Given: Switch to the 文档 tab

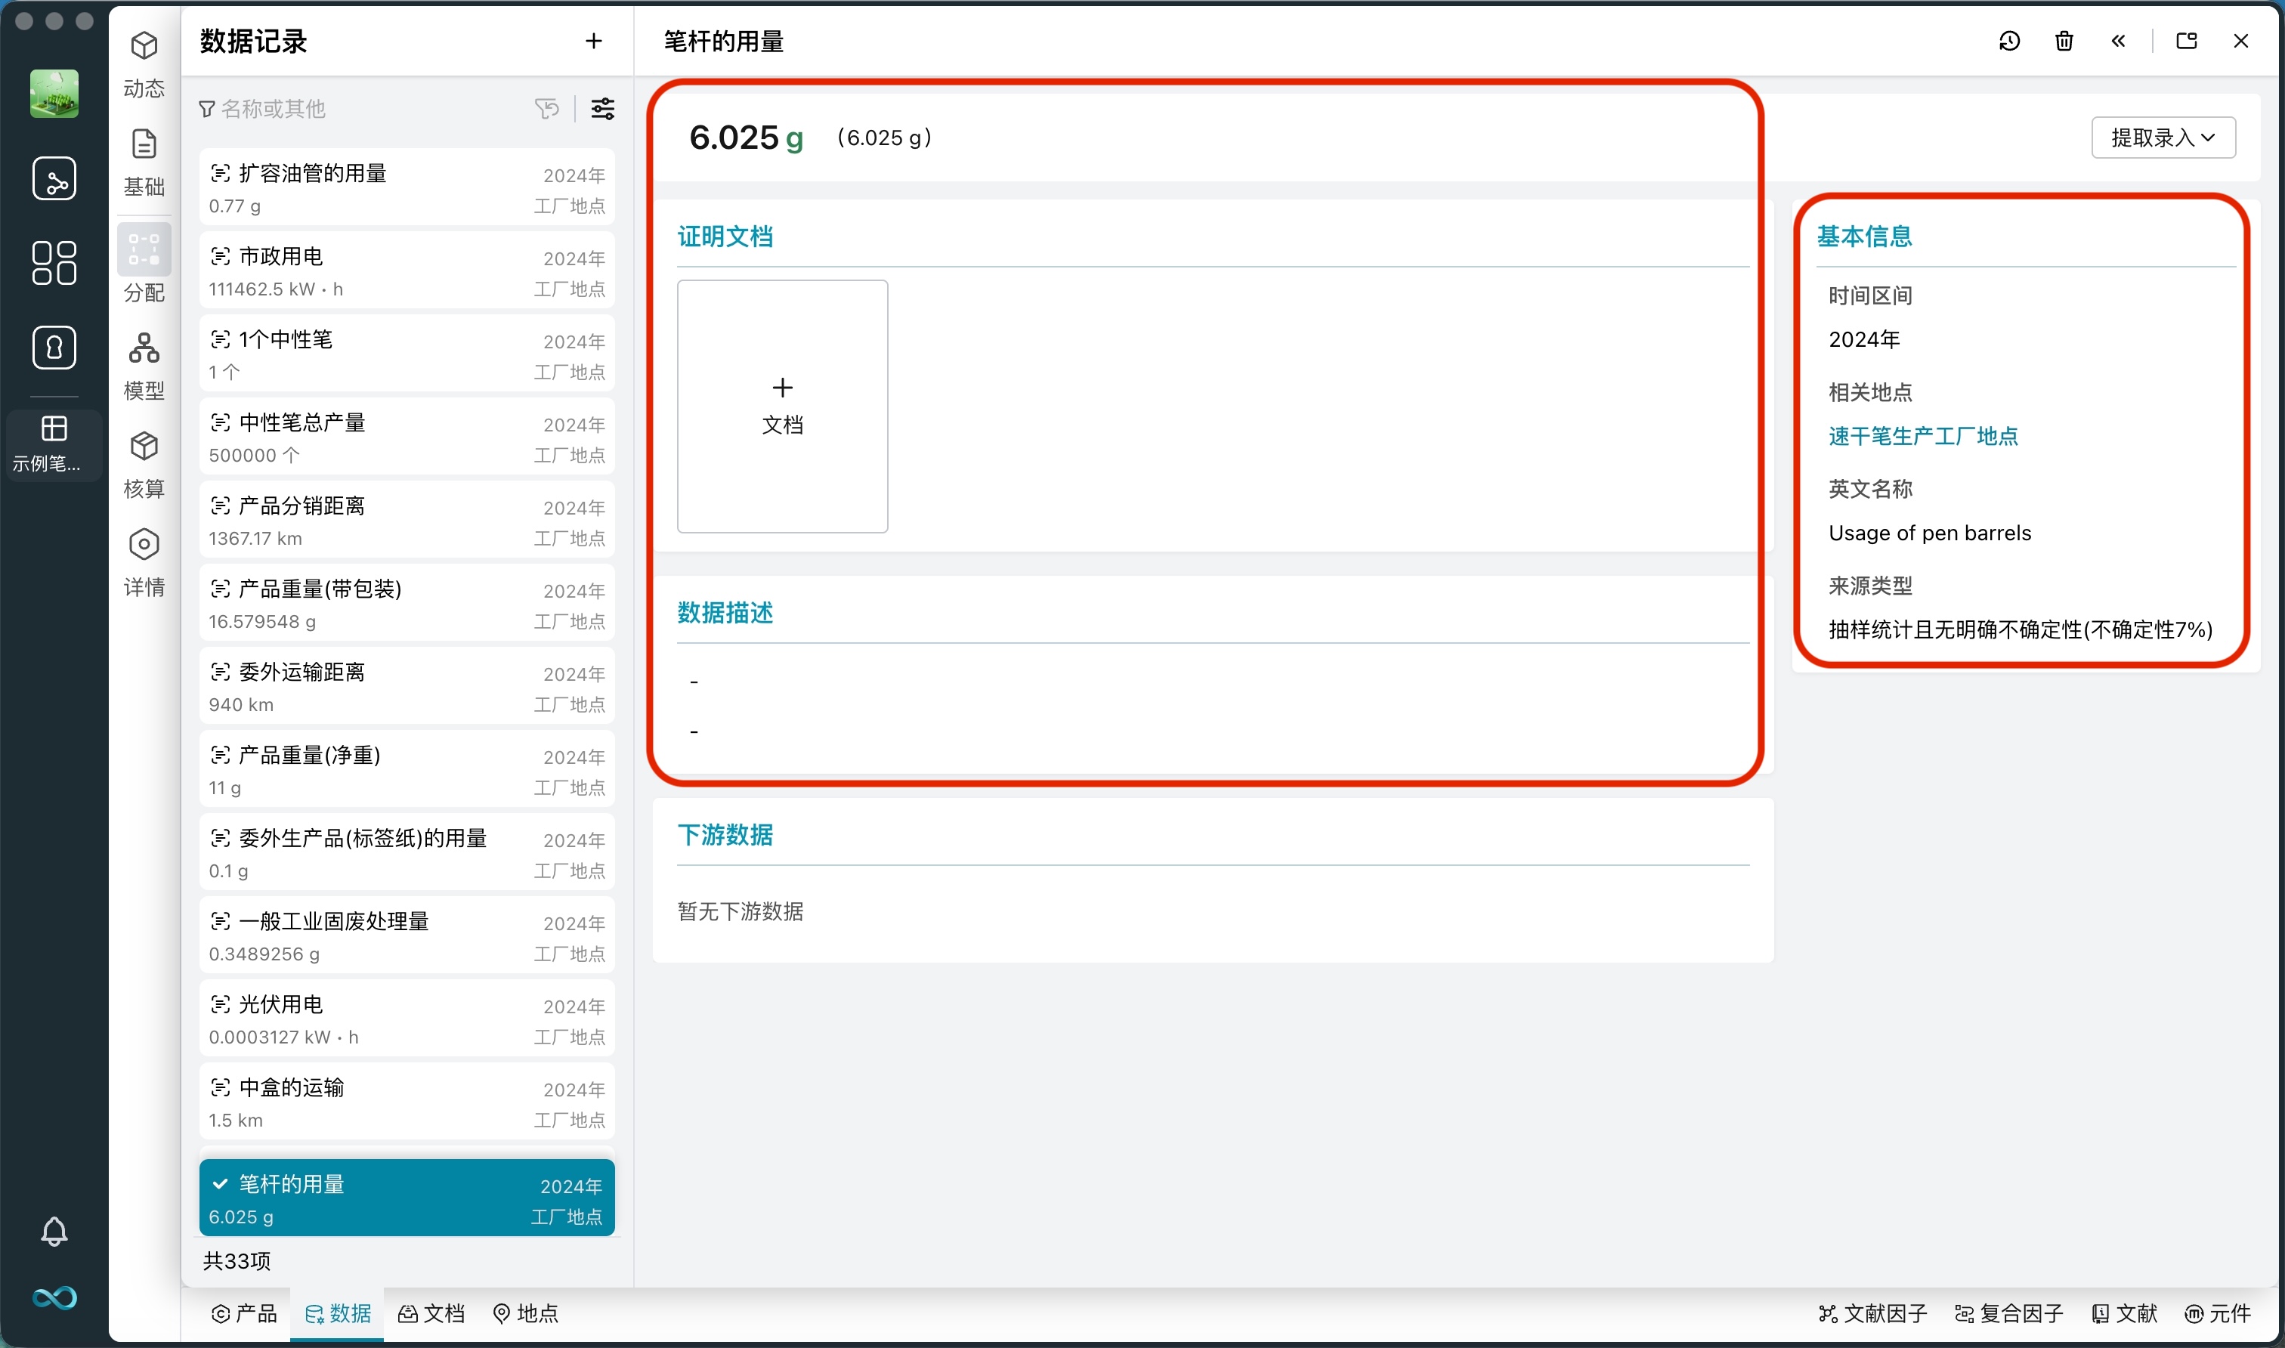Looking at the screenshot, I should click(431, 1313).
